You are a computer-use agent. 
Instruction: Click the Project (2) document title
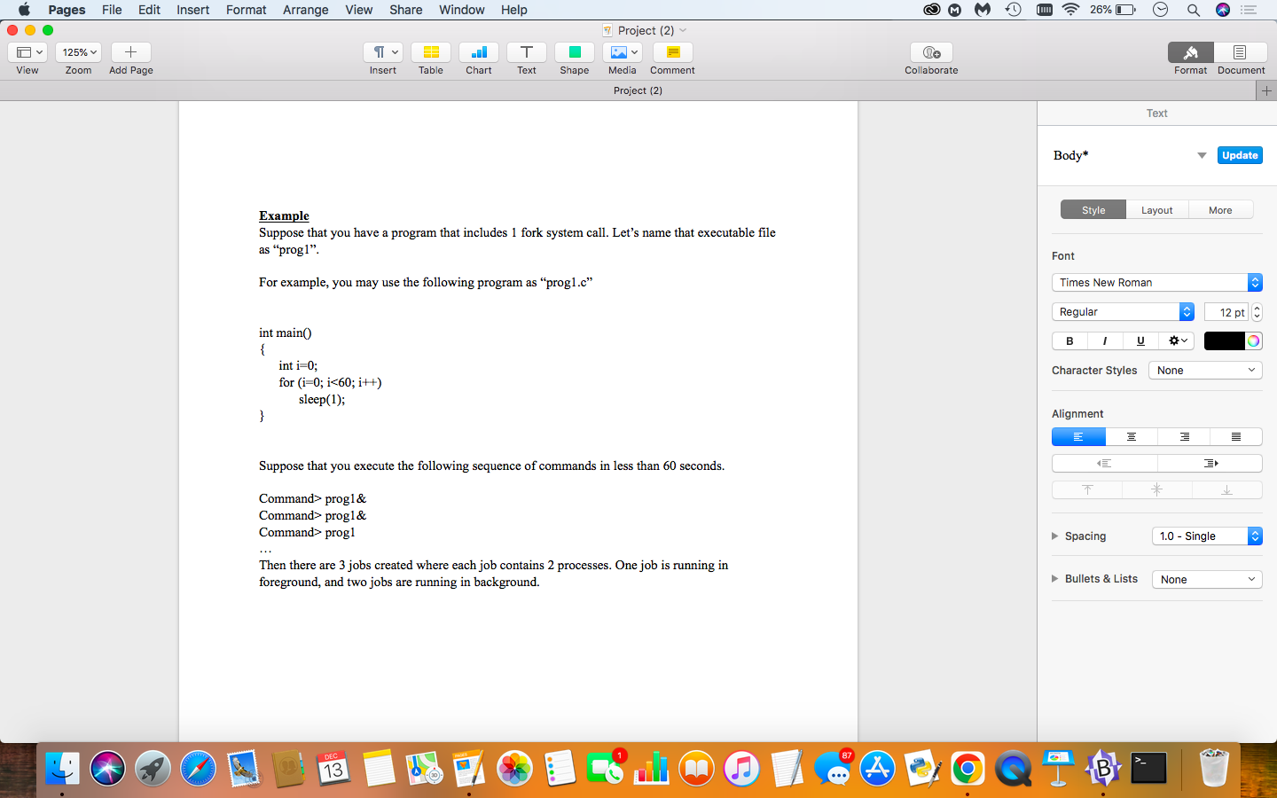click(646, 30)
